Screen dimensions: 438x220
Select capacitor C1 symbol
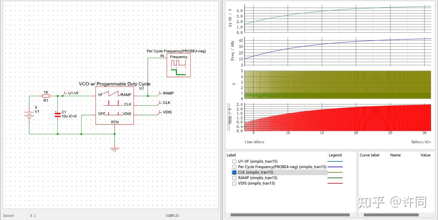tap(57, 115)
